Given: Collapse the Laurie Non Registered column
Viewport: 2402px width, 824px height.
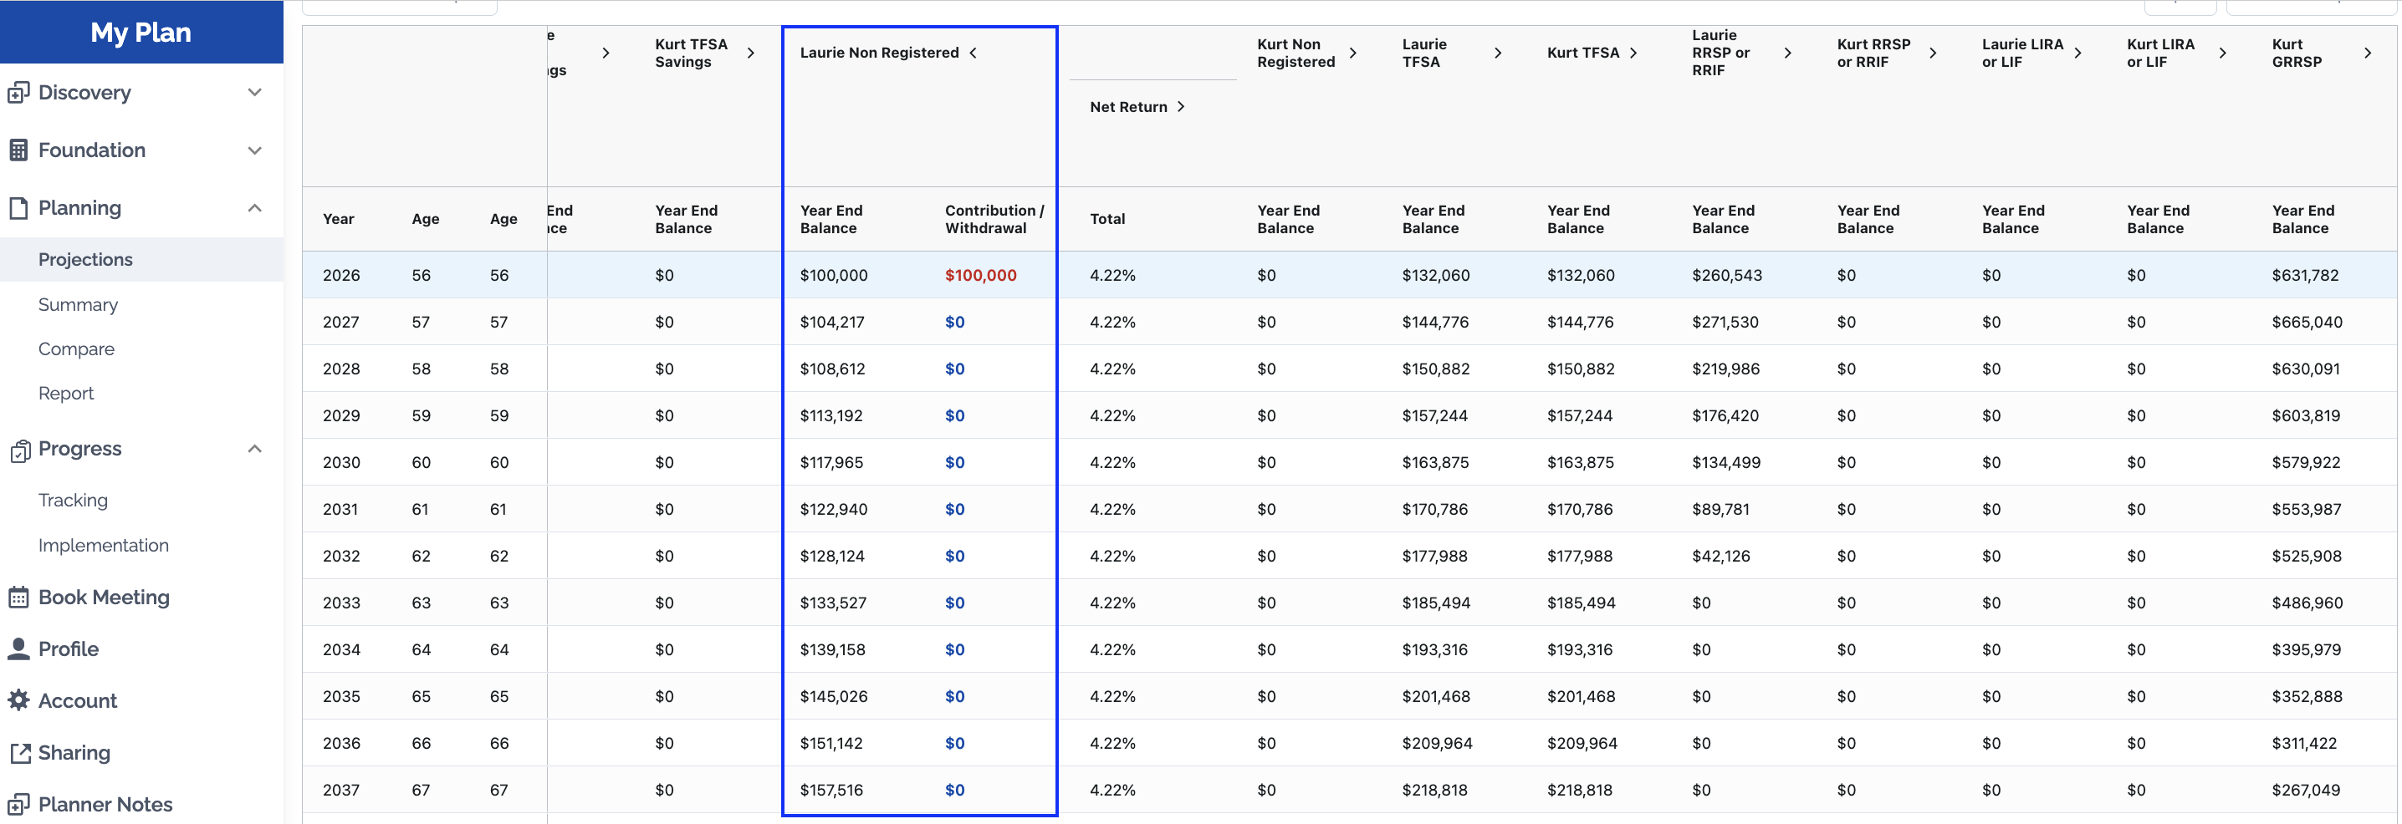Looking at the screenshot, I should [973, 53].
